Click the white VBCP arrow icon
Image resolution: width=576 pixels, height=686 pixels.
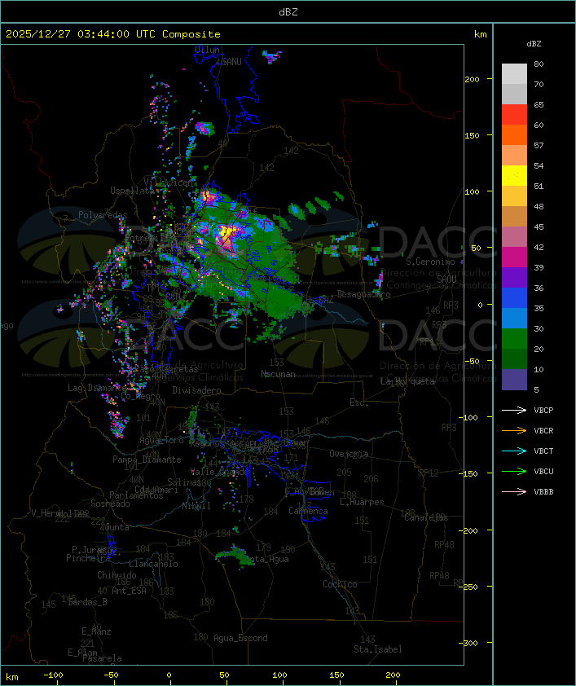tap(514, 410)
